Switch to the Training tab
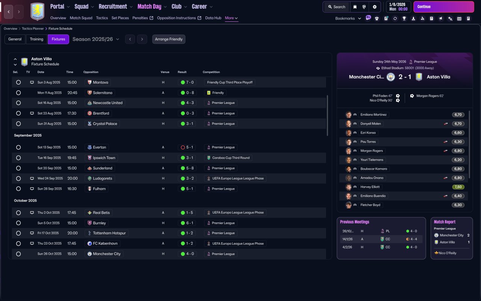 36,39
